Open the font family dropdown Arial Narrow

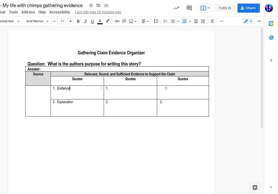point(37,21)
